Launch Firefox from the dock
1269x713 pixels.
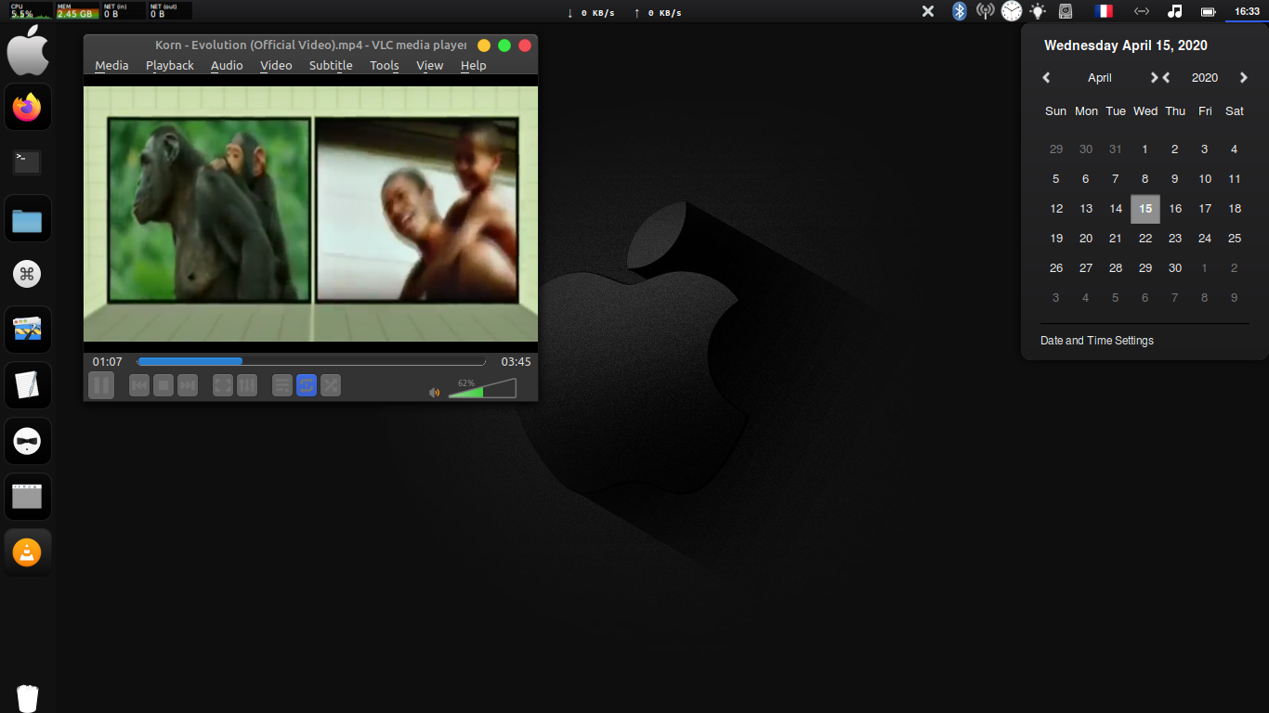pyautogui.click(x=28, y=107)
